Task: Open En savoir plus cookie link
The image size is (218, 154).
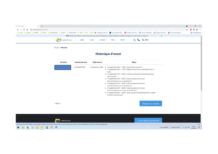Action: click(x=104, y=124)
